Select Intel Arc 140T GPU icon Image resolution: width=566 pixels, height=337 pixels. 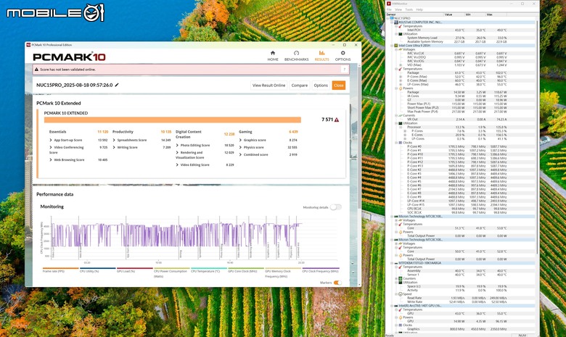(396, 306)
